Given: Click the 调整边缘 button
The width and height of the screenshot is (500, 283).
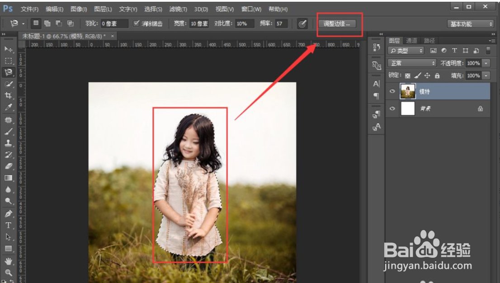Looking at the screenshot, I should (x=337, y=24).
